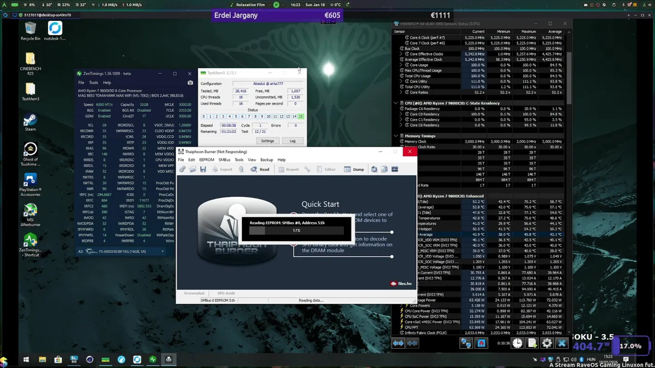Select the Screenshot tab in Thaiphoon Burner
Screen dimensions: 655x368
click(194, 293)
